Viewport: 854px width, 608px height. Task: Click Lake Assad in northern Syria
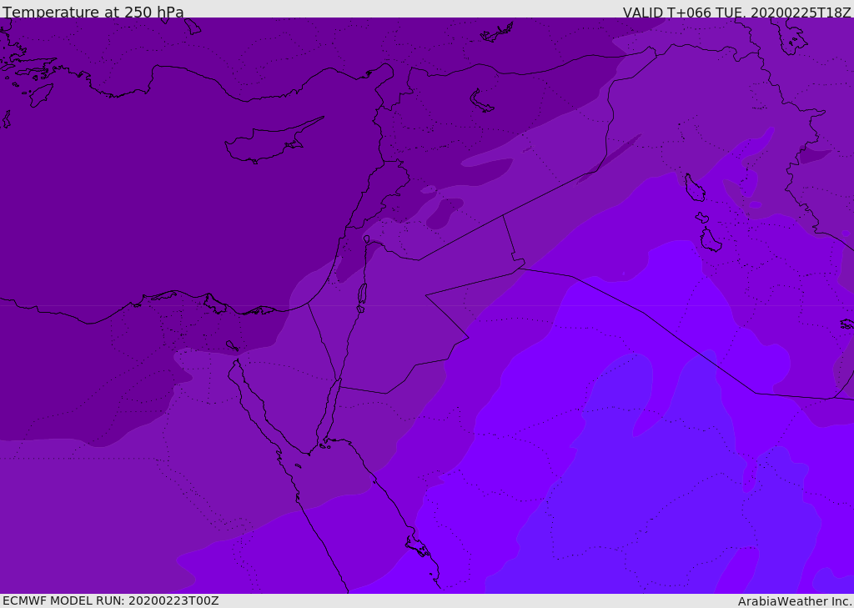(x=481, y=102)
